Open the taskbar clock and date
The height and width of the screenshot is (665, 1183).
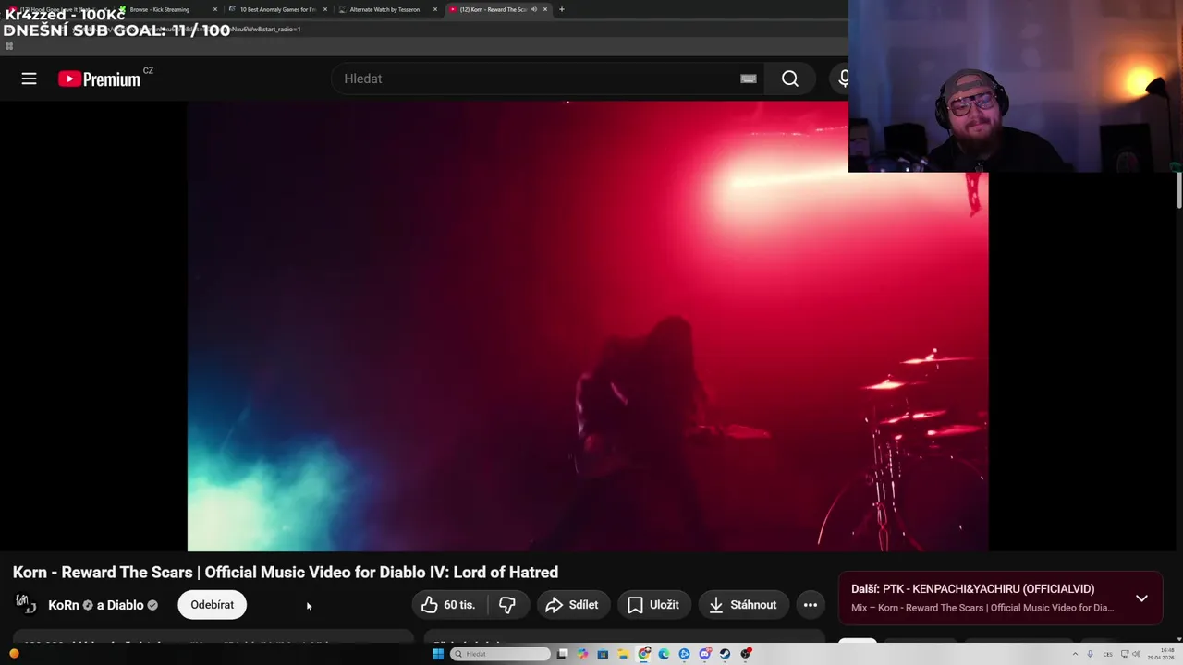pyautogui.click(x=1159, y=654)
